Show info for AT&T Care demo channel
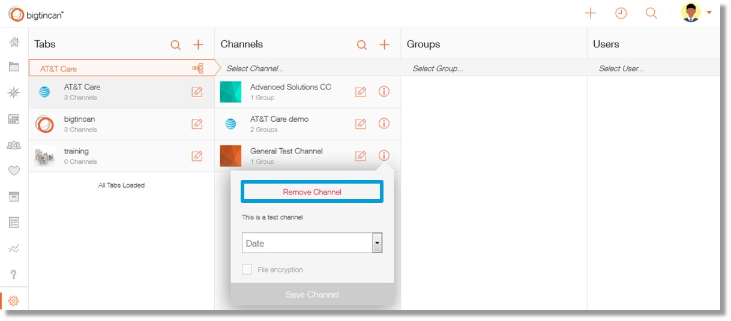The height and width of the screenshot is (321, 731). tap(384, 123)
